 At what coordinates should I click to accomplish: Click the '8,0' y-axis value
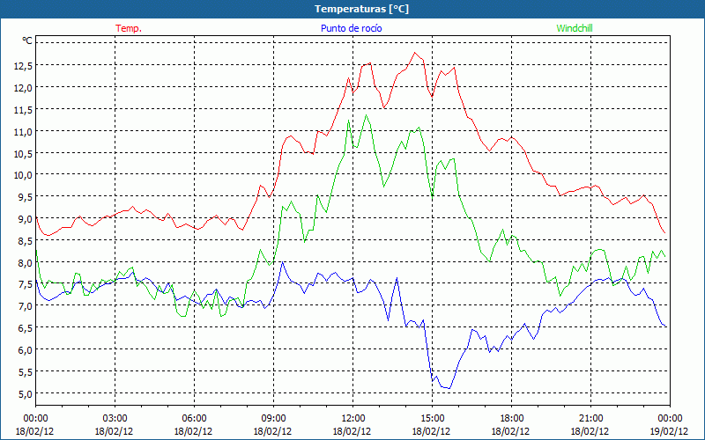click(x=26, y=263)
